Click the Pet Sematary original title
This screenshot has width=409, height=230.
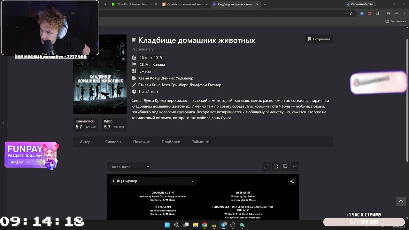143,49
